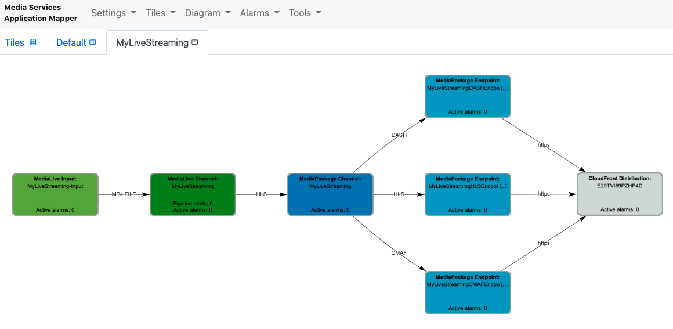
Task: Select the CloudFront Distribution E29TVI89PZHP4D node
Action: coord(620,194)
